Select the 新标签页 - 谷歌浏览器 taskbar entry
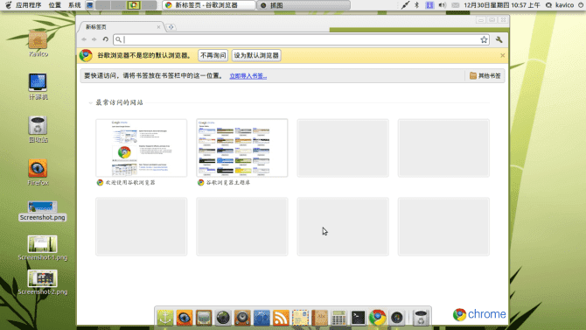This screenshot has width=586, height=330. (209, 5)
